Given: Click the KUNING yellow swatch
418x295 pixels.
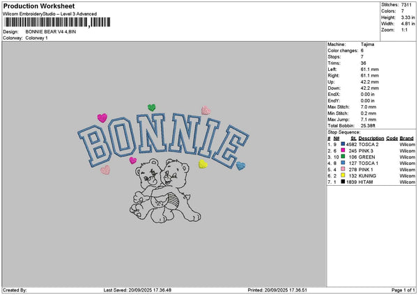Looking at the screenshot, I should (x=343, y=175).
